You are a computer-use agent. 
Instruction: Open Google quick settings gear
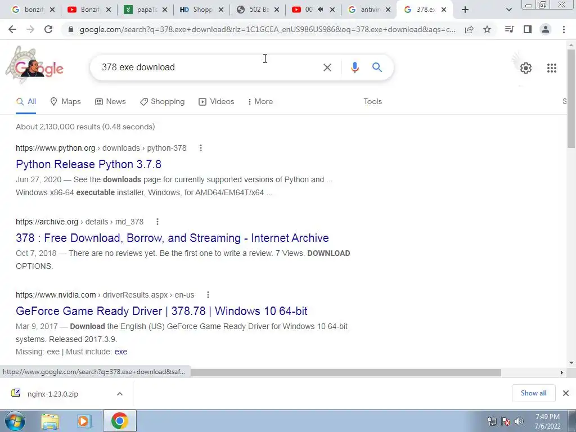click(526, 68)
